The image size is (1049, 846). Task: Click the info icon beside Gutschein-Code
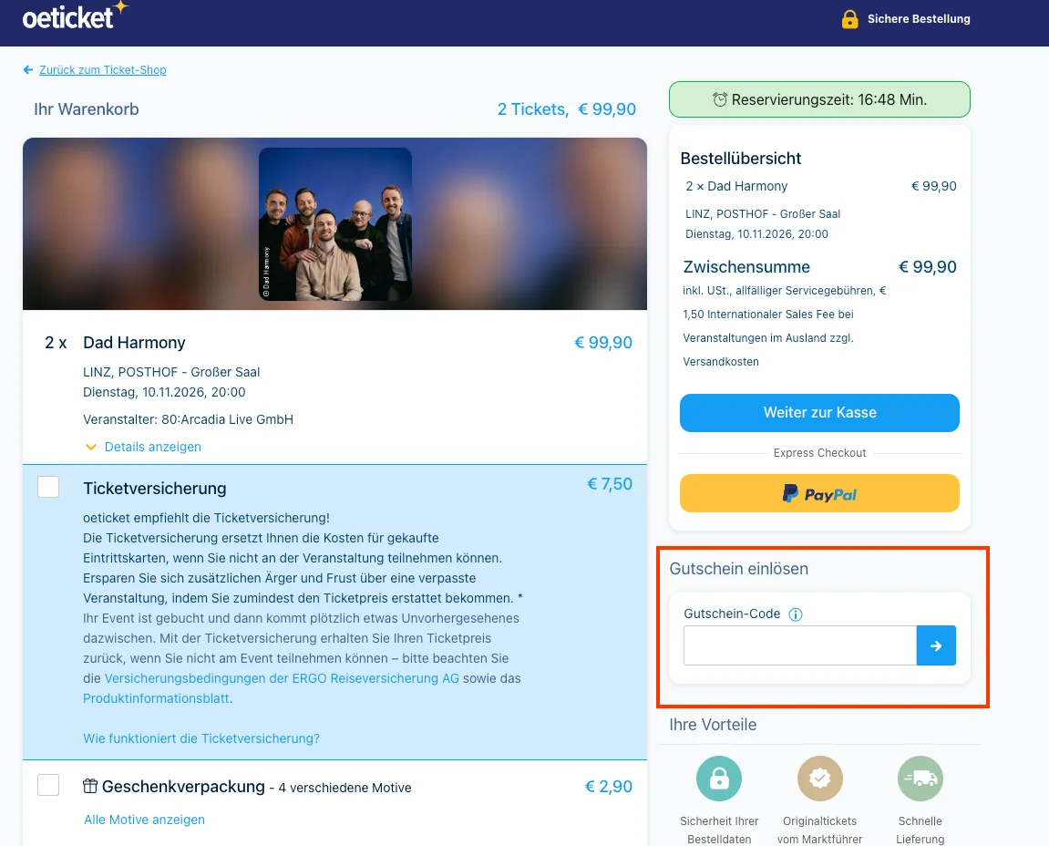(x=795, y=614)
